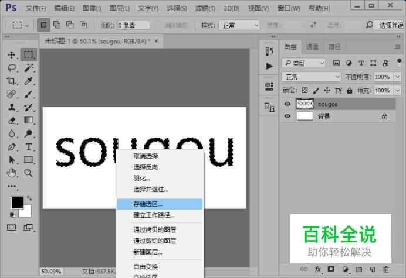Select the Crop tool

(x=11, y=81)
